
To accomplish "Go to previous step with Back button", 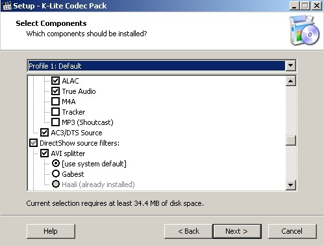I will 188,231.
